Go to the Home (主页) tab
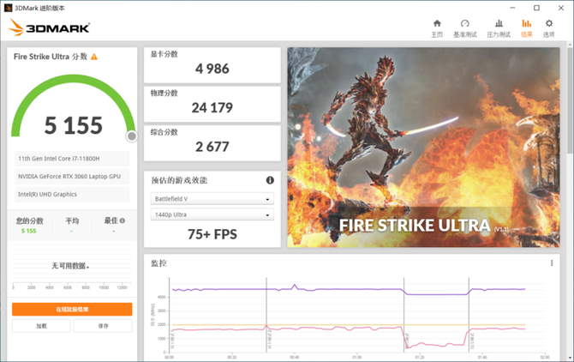 [437, 28]
